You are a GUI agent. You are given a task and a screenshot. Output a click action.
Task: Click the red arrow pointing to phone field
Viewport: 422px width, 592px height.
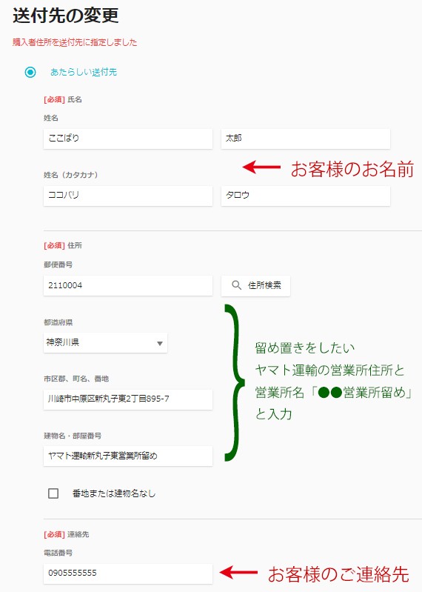tap(238, 573)
